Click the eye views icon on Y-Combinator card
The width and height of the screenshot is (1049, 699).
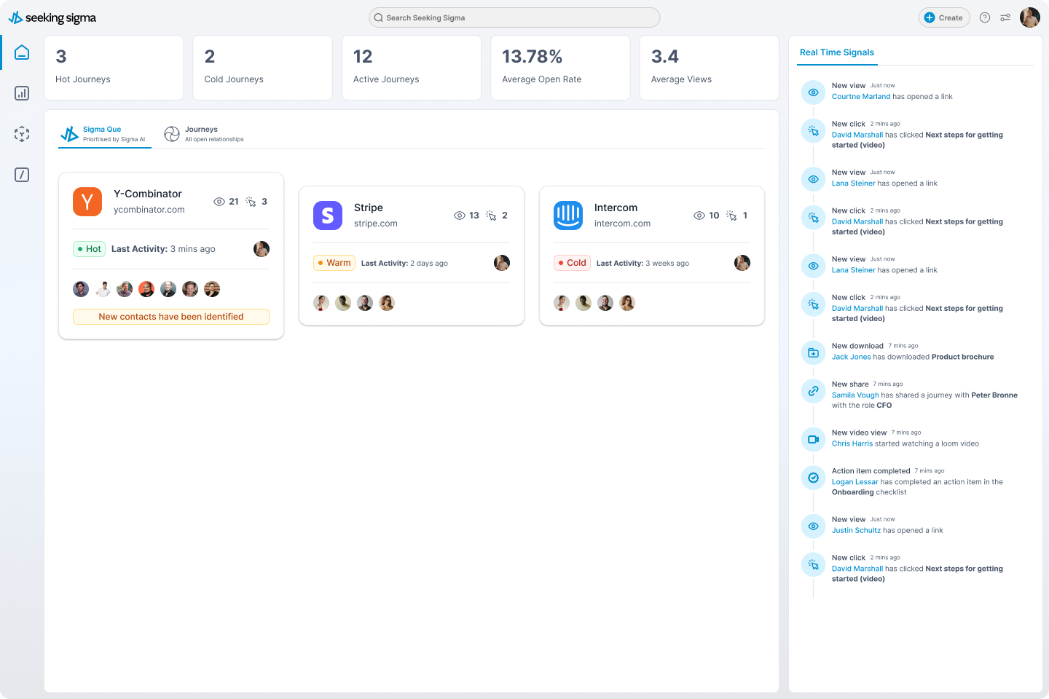pos(219,202)
